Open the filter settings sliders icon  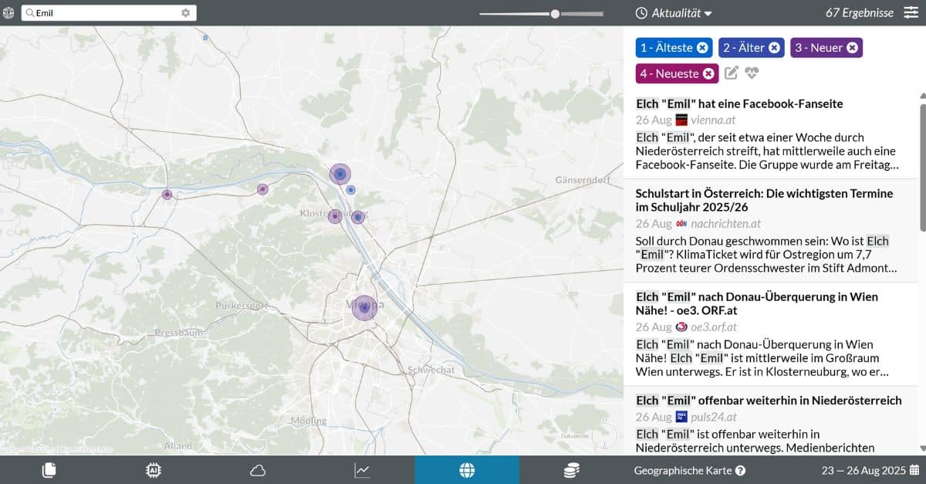point(911,13)
